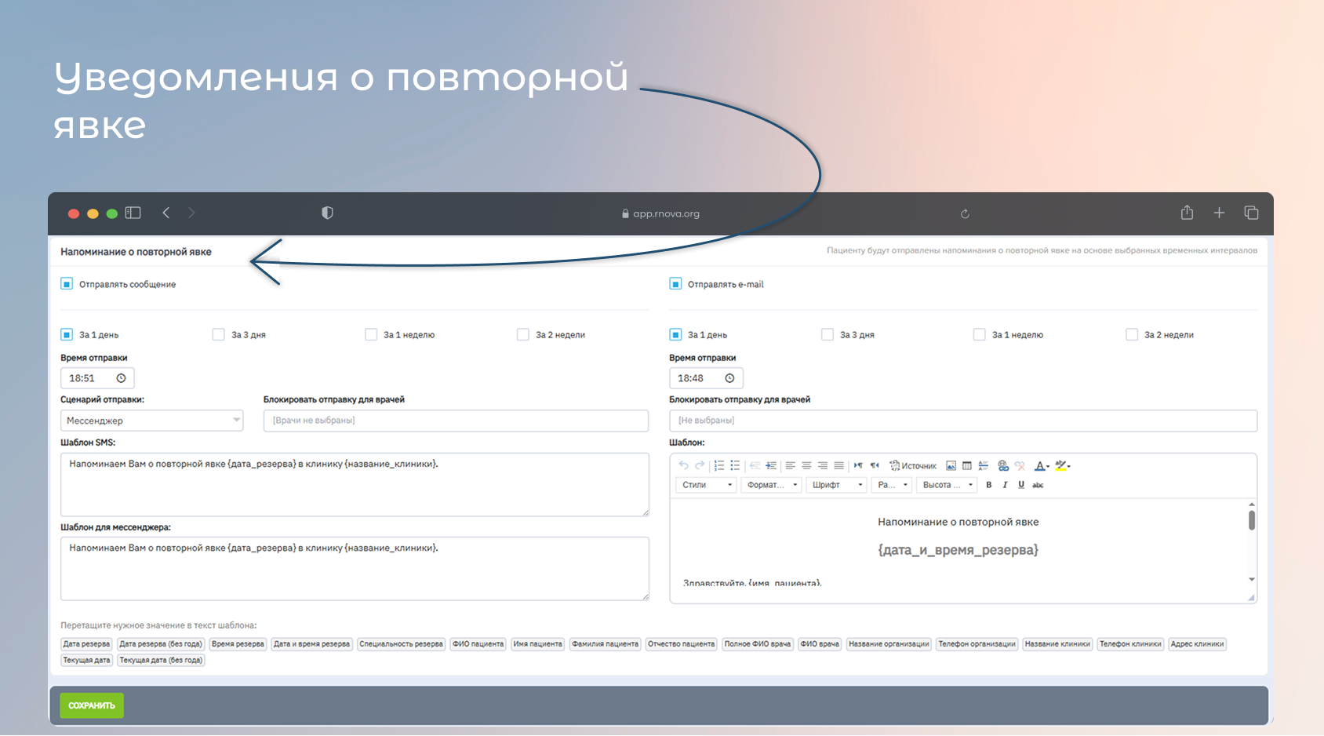The width and height of the screenshot is (1324, 736).
Task: Check the e-mail 'За 2 недели' option
Action: (x=1132, y=334)
